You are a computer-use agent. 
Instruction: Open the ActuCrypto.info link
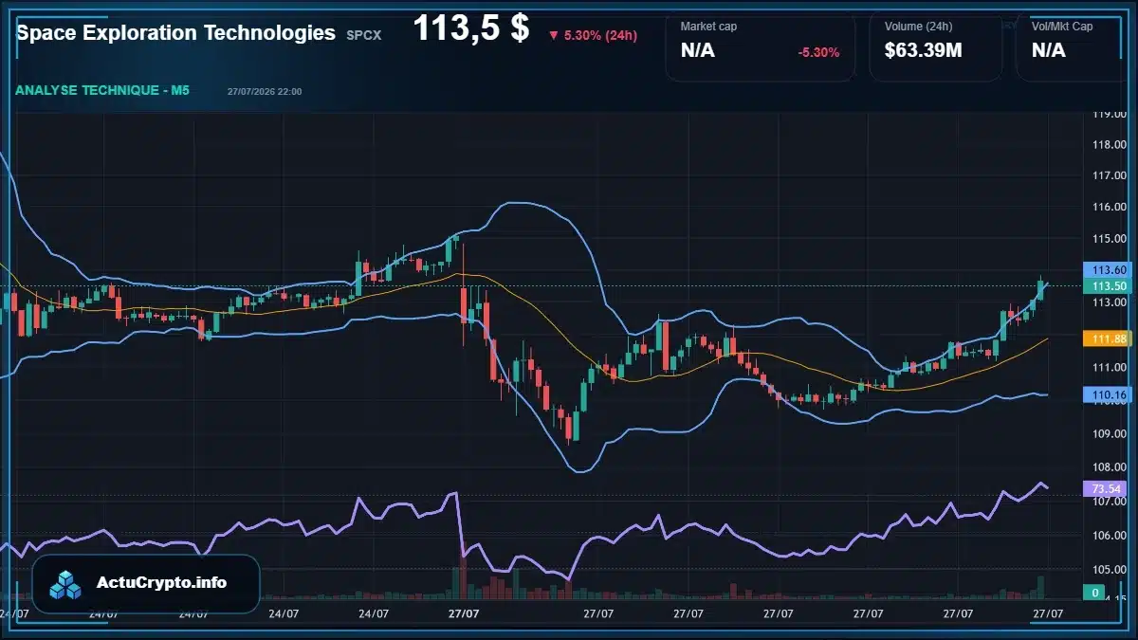(161, 583)
